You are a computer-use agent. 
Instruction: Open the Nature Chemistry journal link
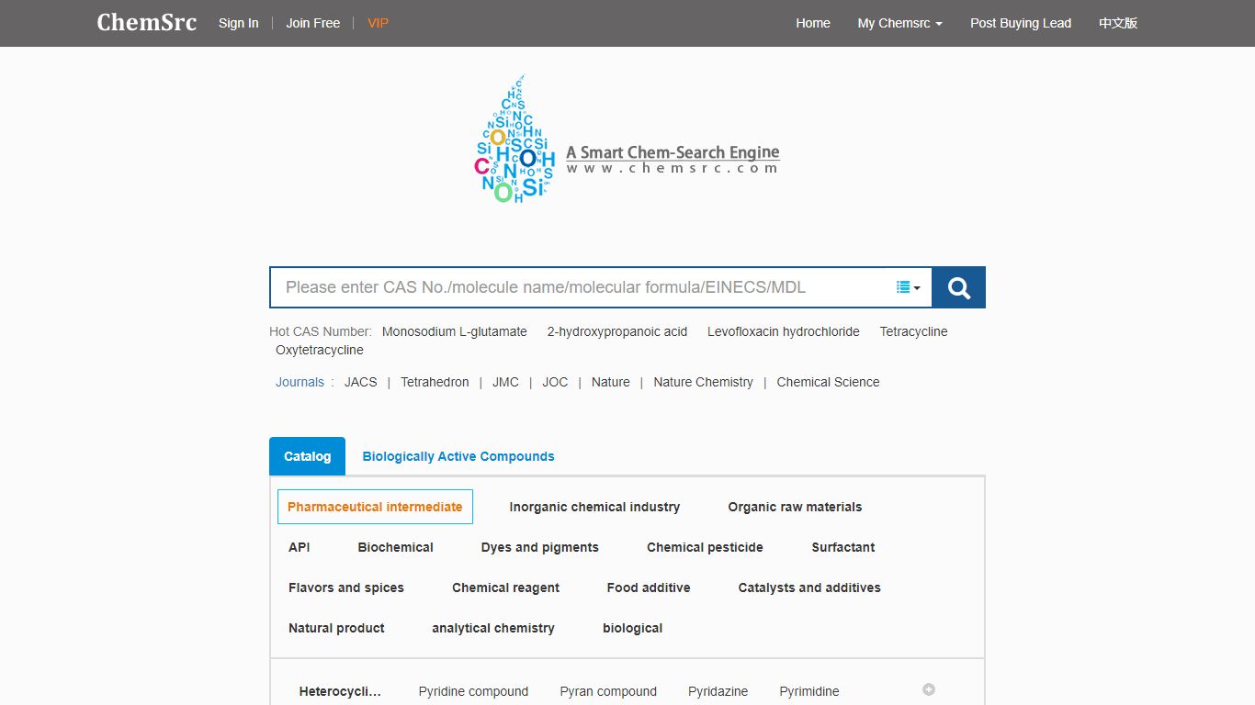(703, 382)
